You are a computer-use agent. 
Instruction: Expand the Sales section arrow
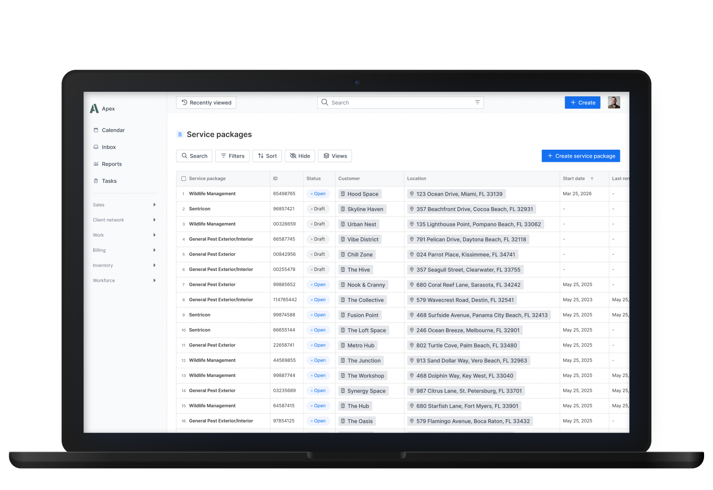point(155,205)
